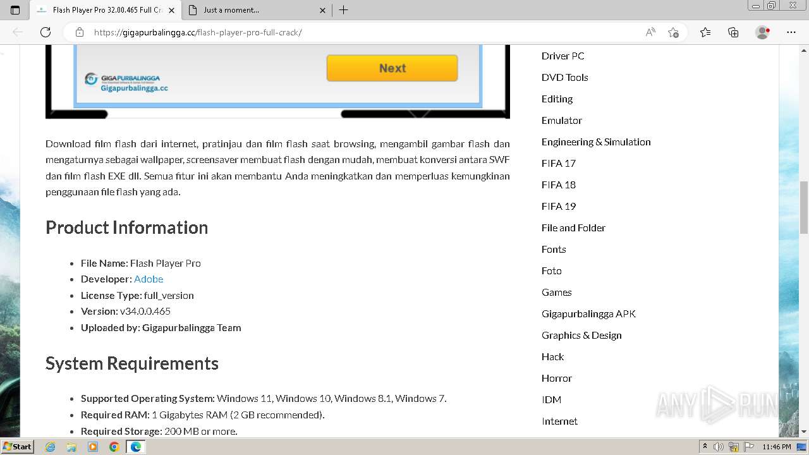Open the network tray icon
Image resolution: width=809 pixels, height=455 pixels.
coord(734,447)
